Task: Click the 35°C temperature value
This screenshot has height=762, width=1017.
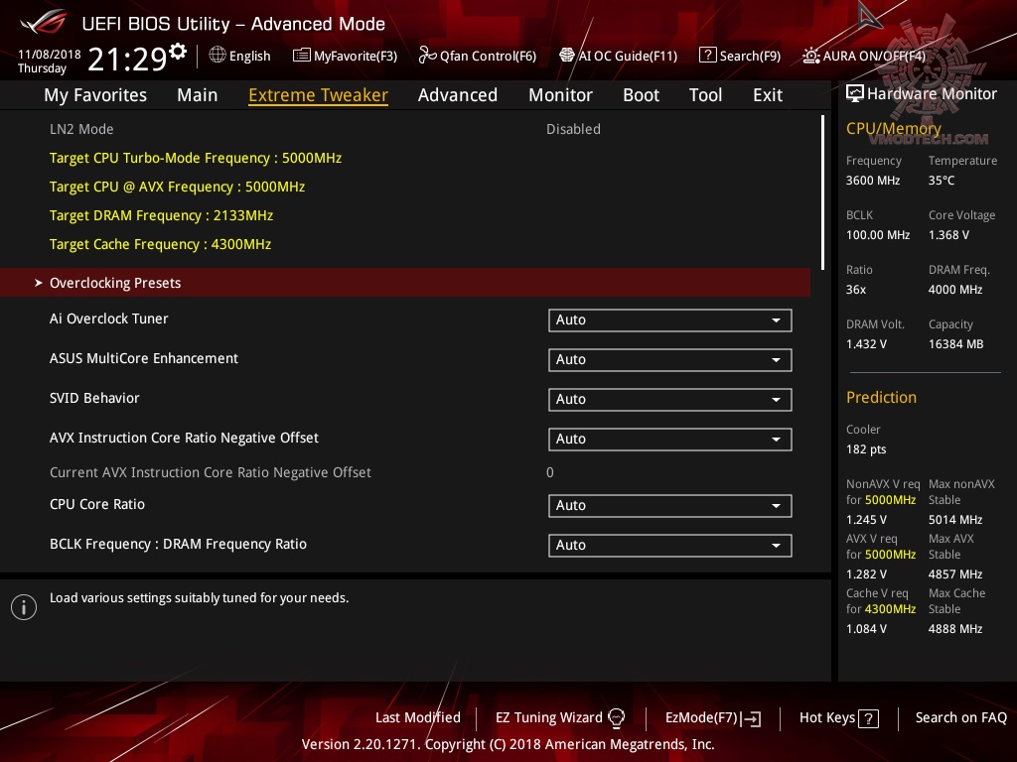Action: (x=942, y=181)
